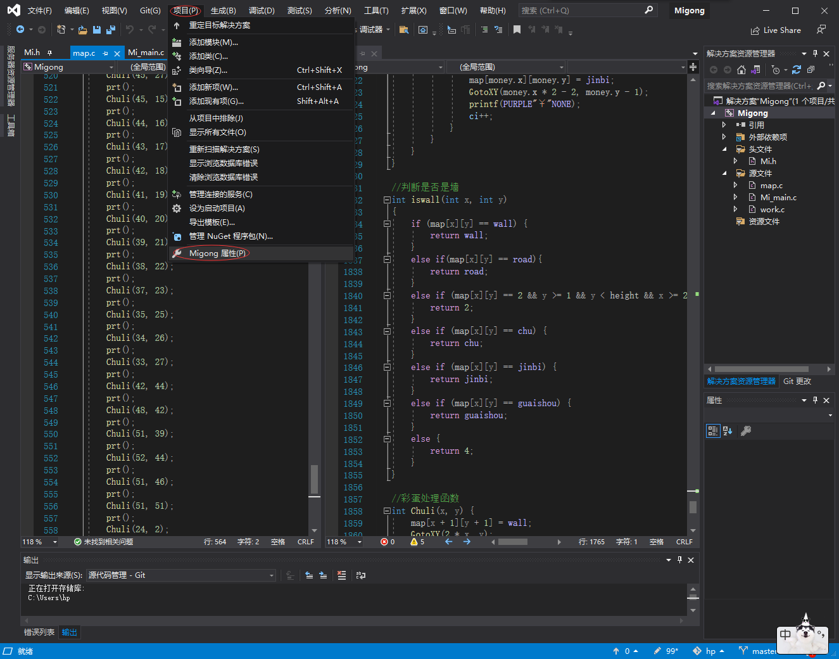This screenshot has height=659, width=839.
Task: Click the search magnifier in title bar
Action: pos(648,10)
